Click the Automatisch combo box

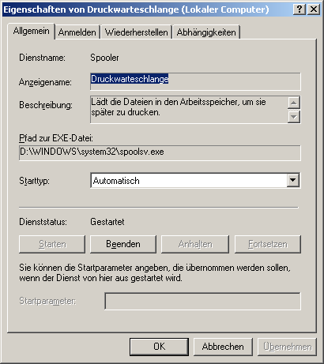[195, 181]
